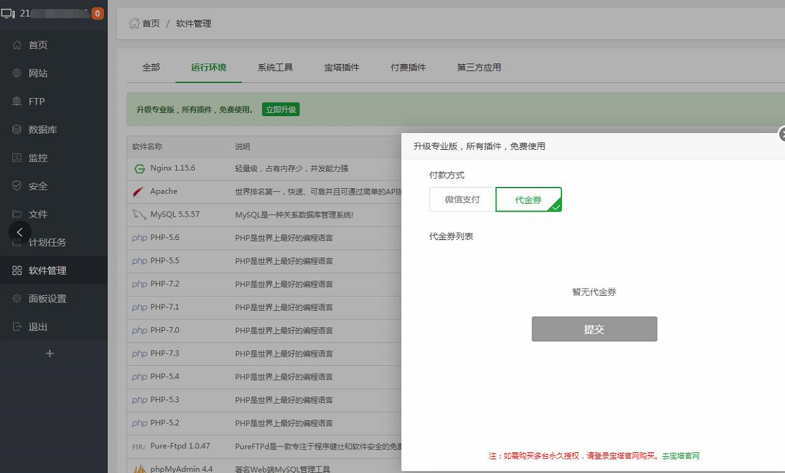
Task: Click the 立即升级 button
Action: coord(281,110)
